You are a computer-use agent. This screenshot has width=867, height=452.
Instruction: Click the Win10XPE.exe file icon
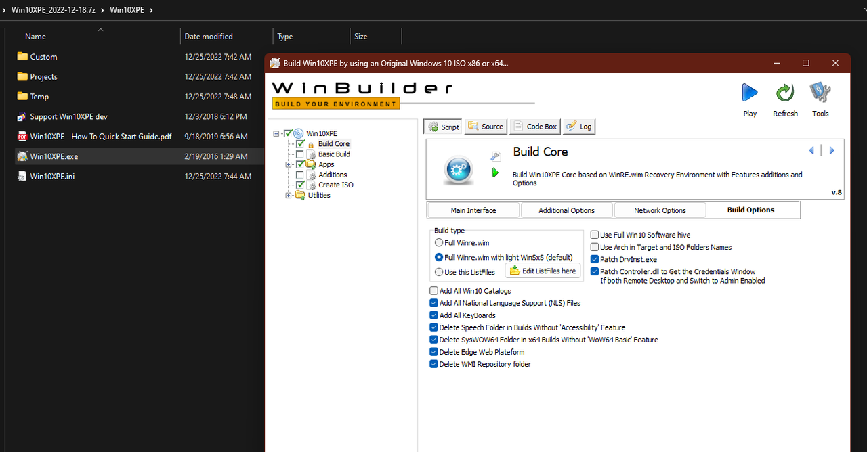22,156
